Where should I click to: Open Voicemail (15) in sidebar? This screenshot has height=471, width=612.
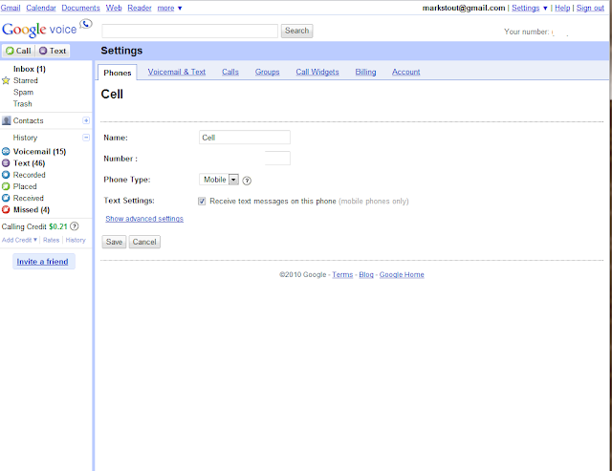point(39,151)
